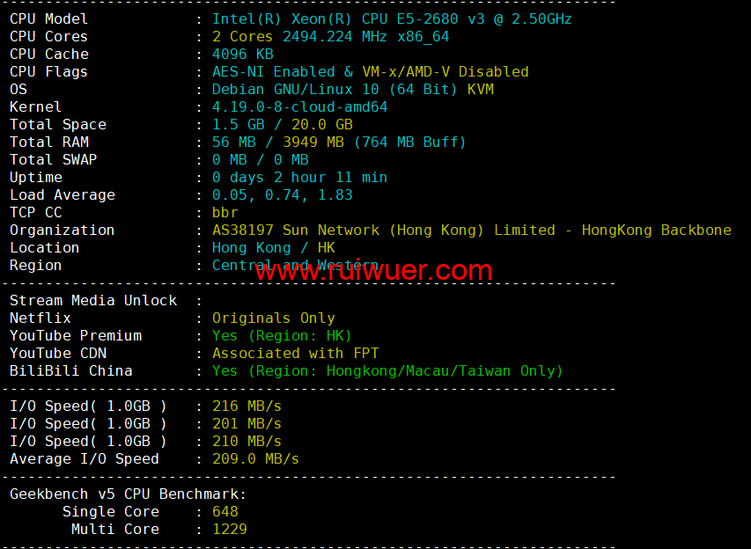The width and height of the screenshot is (751, 549).
Task: Click the Uptime value text
Action: coord(300,178)
